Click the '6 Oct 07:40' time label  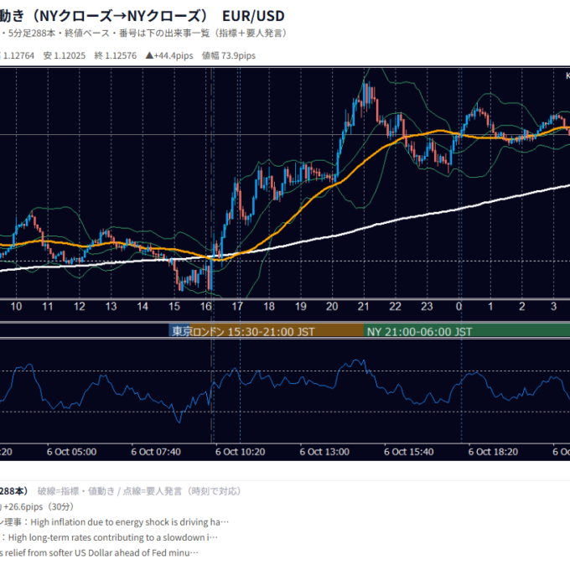[156, 452]
